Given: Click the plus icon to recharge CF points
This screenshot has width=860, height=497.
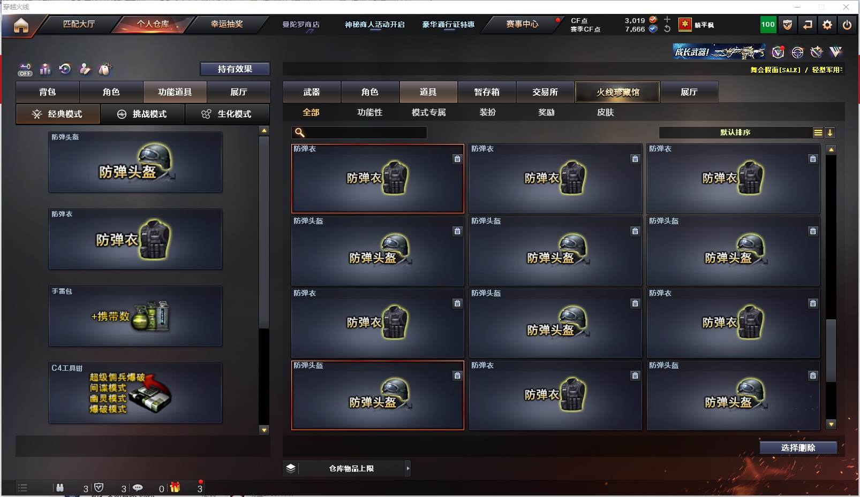Looking at the screenshot, I should pos(667,19).
